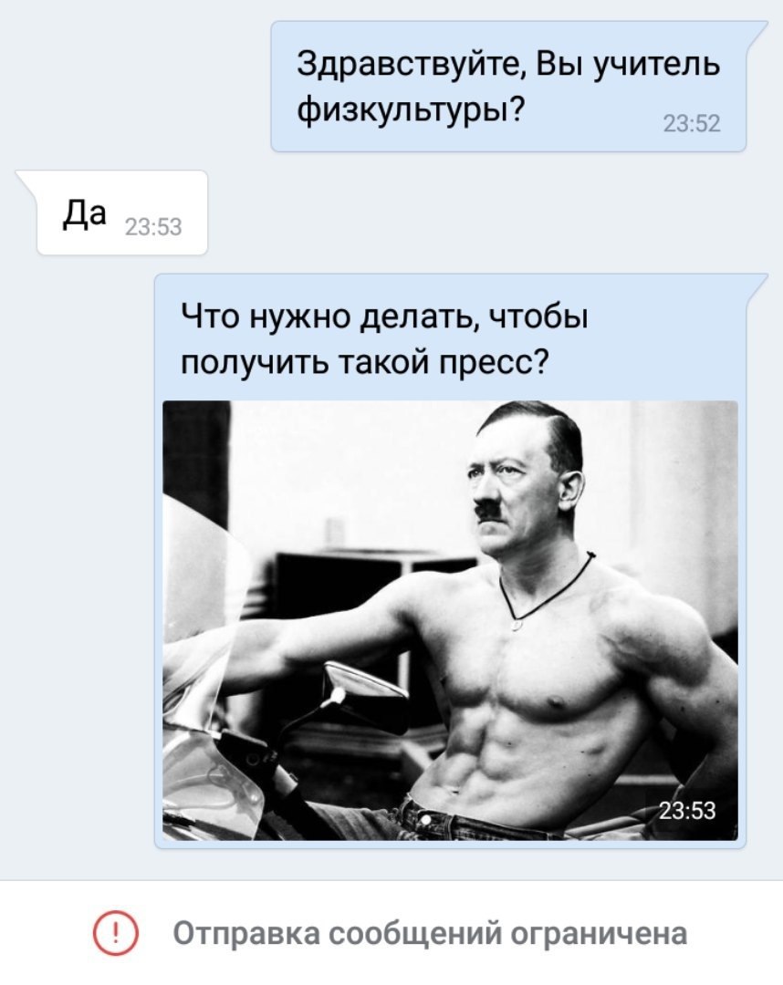Click the pointed tail of 'Да' bubble

tap(26, 179)
